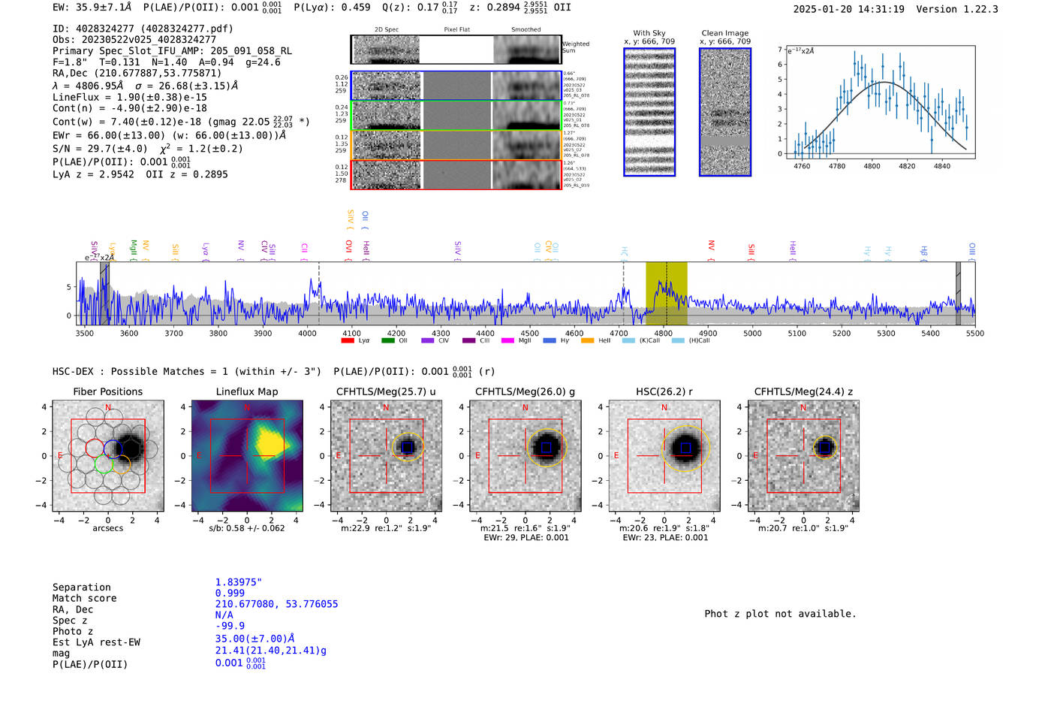Click the Weighted Sum 2D spectrum strip
The height and width of the screenshot is (716, 1051).
pyautogui.click(x=456, y=50)
